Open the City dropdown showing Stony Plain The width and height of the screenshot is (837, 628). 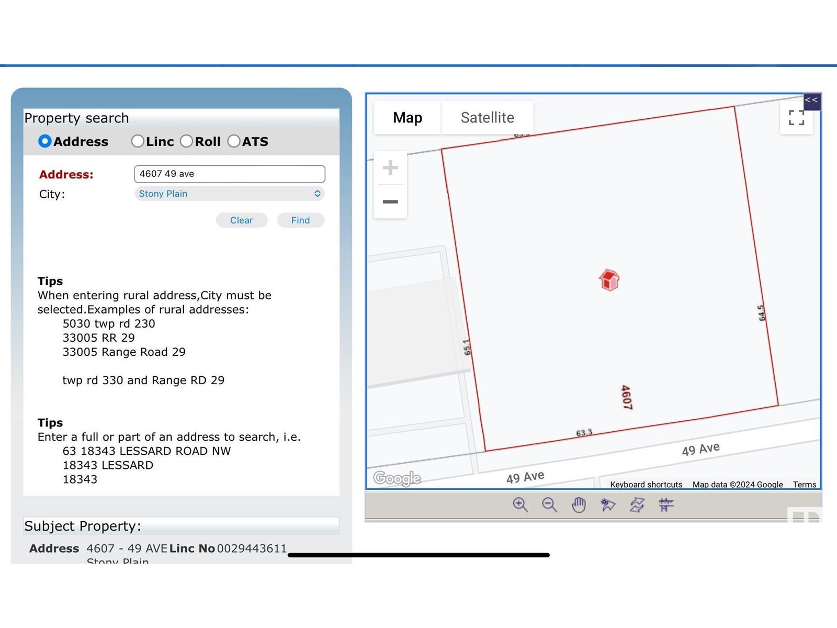[x=229, y=194]
